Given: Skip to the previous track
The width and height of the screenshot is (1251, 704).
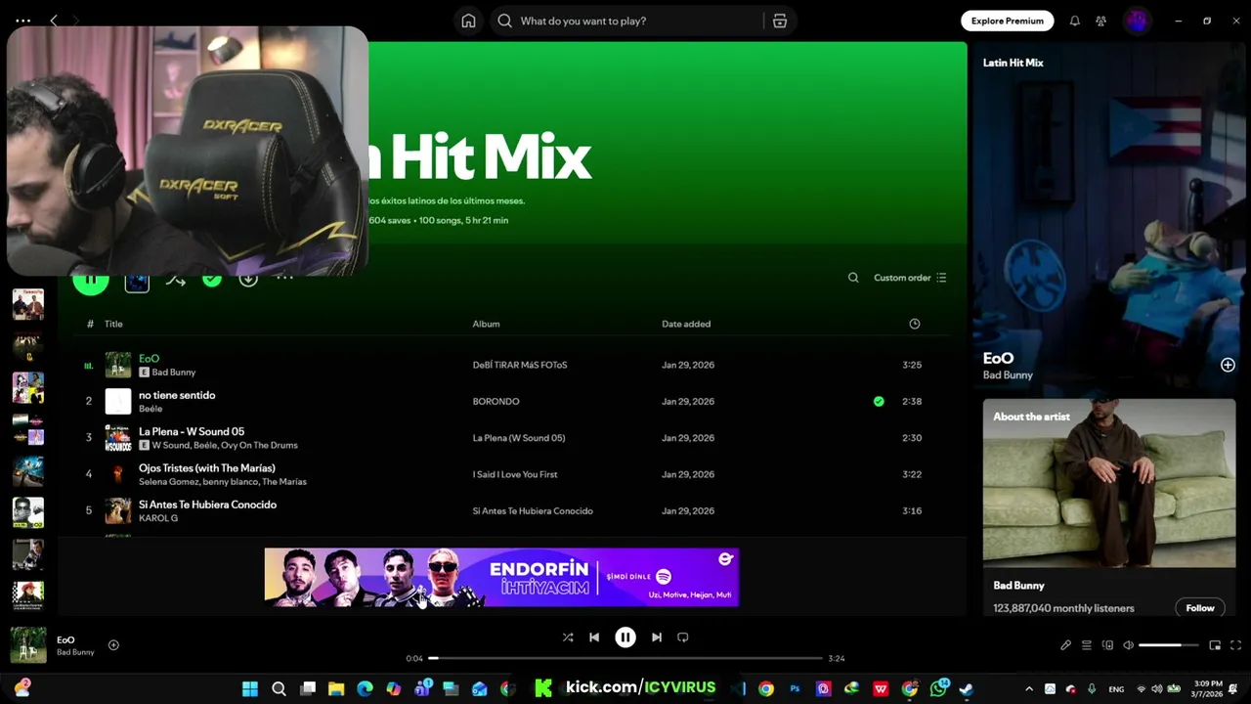Looking at the screenshot, I should (x=594, y=638).
